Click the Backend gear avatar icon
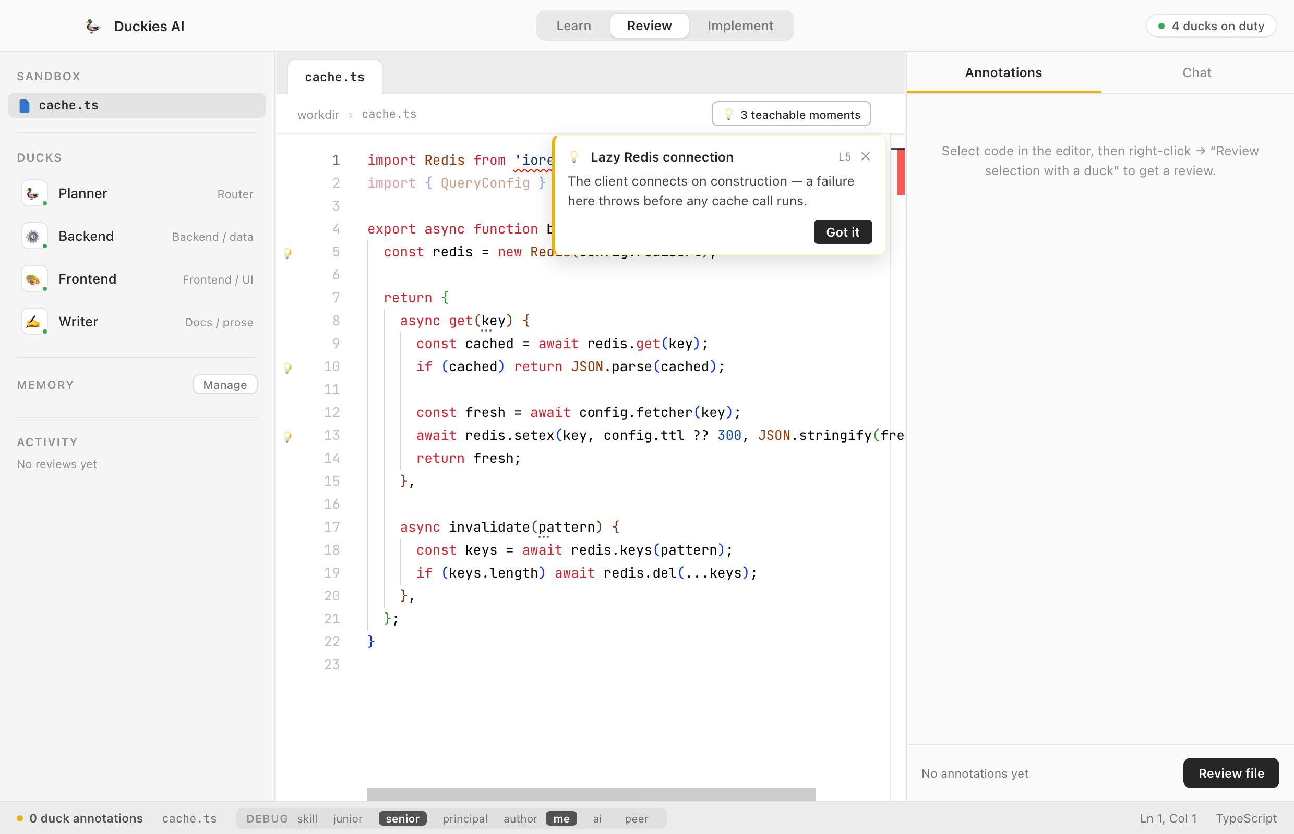 33,236
